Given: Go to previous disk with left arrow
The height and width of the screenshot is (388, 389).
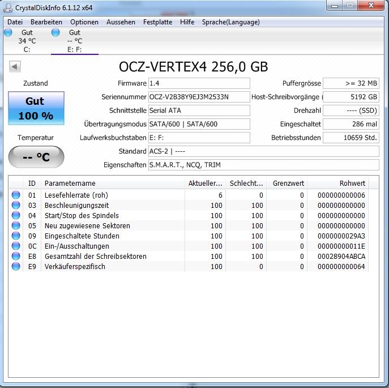Looking at the screenshot, I should 15,66.
